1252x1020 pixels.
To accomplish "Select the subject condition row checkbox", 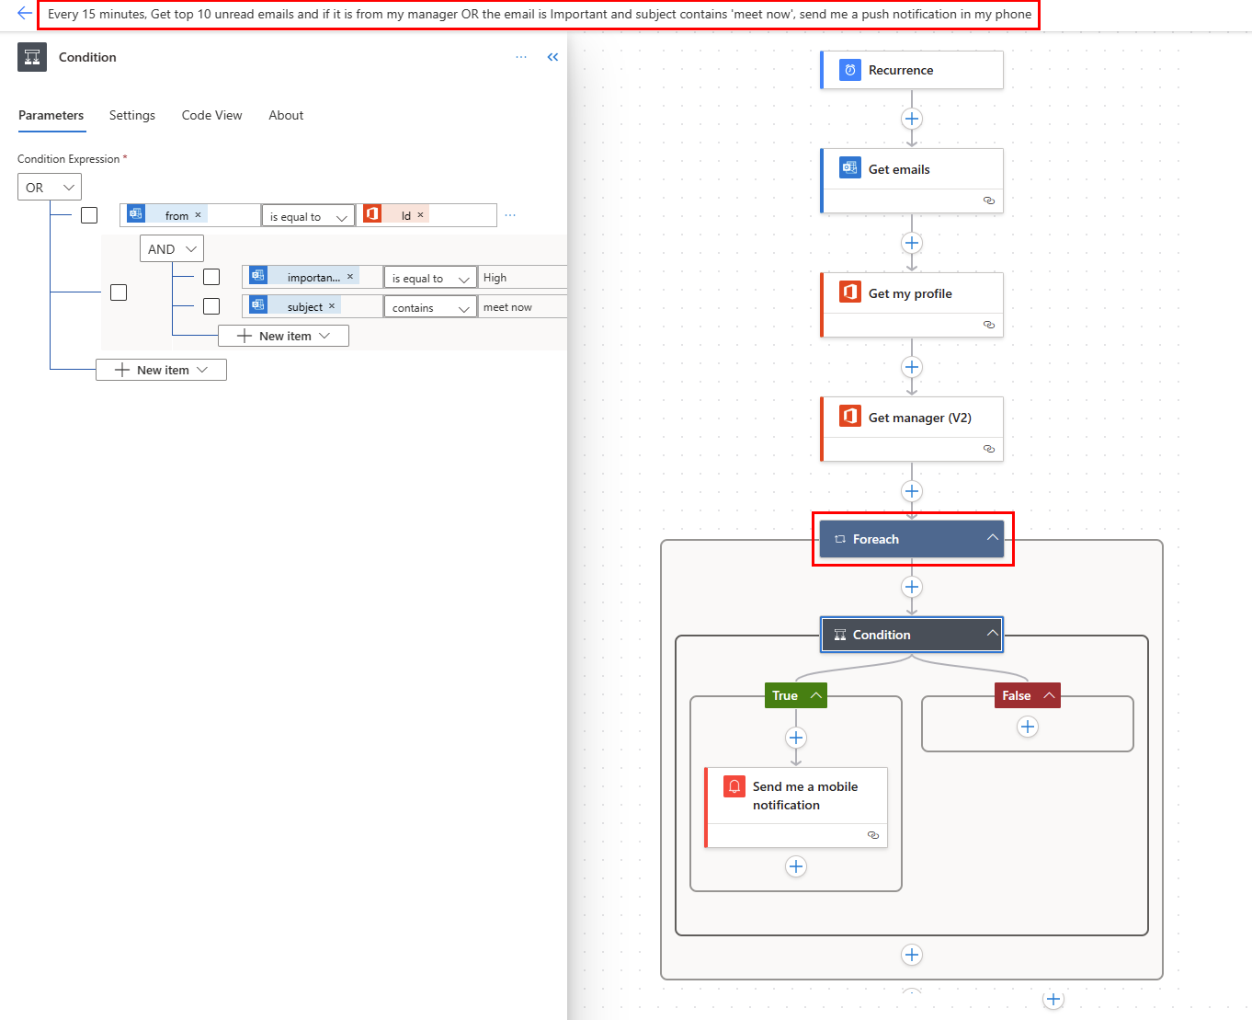I will coord(211,304).
